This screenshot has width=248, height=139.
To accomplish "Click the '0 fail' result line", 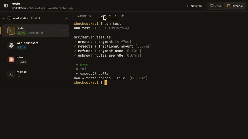I will 82,69.
